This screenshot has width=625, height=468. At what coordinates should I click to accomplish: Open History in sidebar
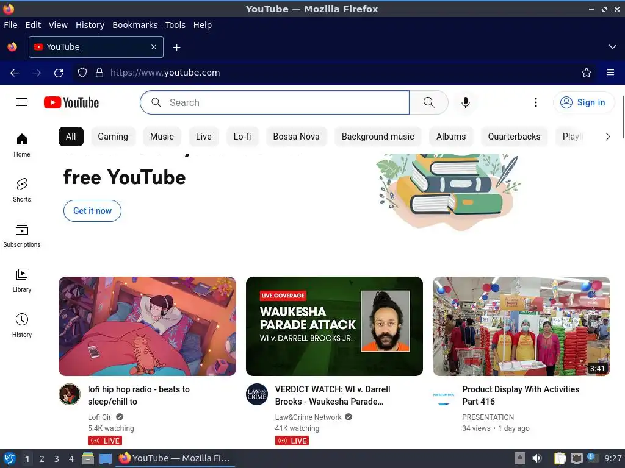pyautogui.click(x=22, y=325)
